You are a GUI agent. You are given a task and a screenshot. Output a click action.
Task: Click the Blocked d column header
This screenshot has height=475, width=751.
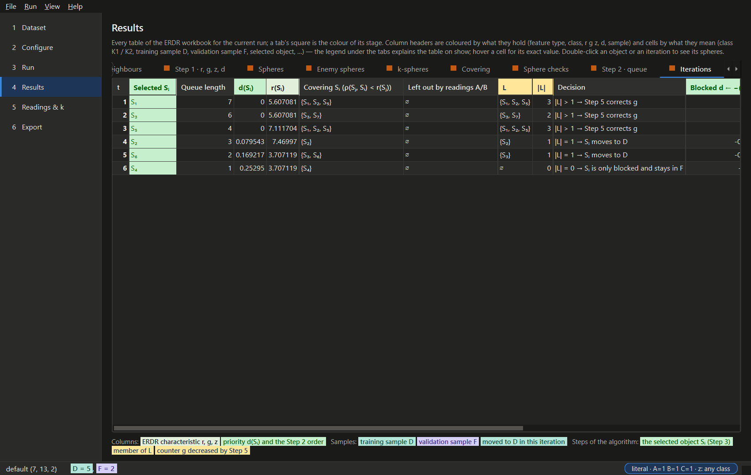(x=713, y=87)
